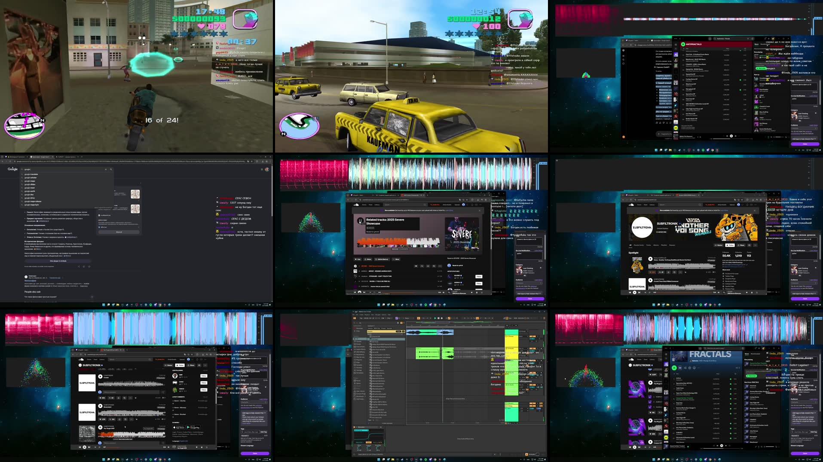Click the Google Play download badge

pos(193,427)
